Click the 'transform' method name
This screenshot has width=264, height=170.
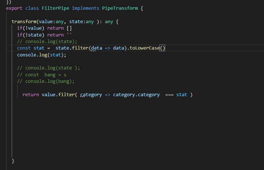[24, 22]
